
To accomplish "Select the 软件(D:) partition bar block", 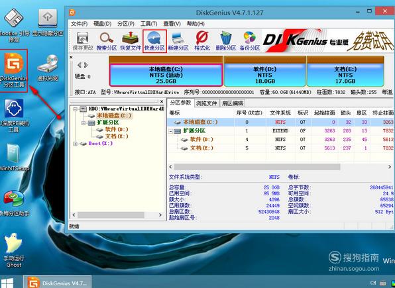I will (264, 75).
